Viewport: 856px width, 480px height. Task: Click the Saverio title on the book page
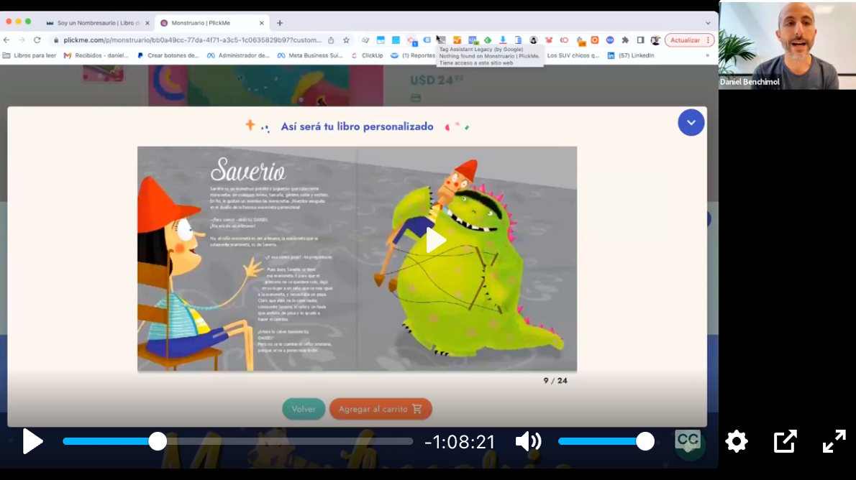click(x=248, y=170)
